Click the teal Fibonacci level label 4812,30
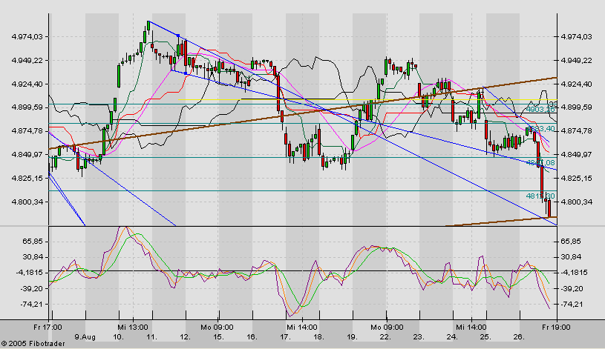605x349 pixels. (540, 196)
